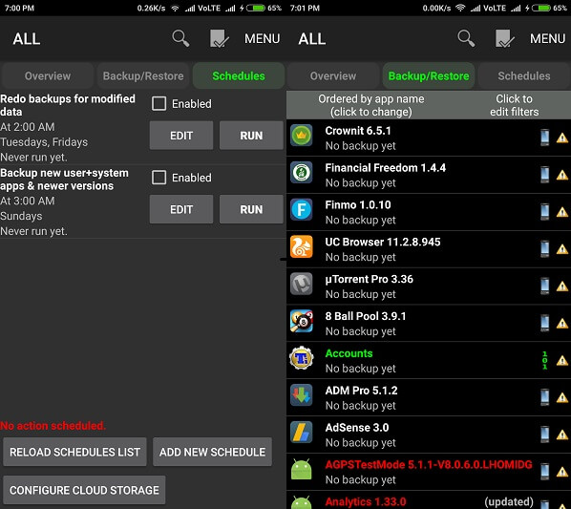Open the Analytics 1.33.0 entry
Viewport: 571px width, 509px height.
pyautogui.click(x=429, y=500)
